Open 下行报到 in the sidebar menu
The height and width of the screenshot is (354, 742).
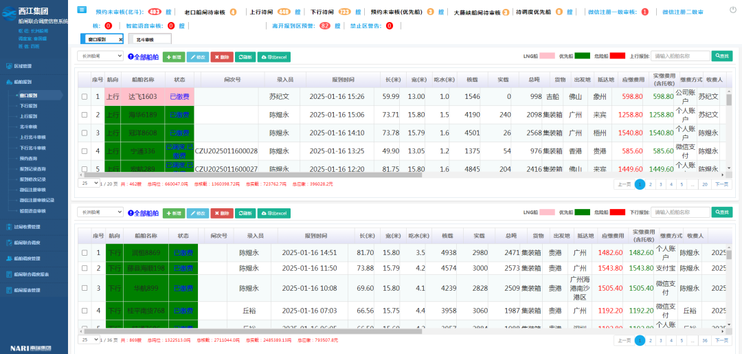[29, 106]
